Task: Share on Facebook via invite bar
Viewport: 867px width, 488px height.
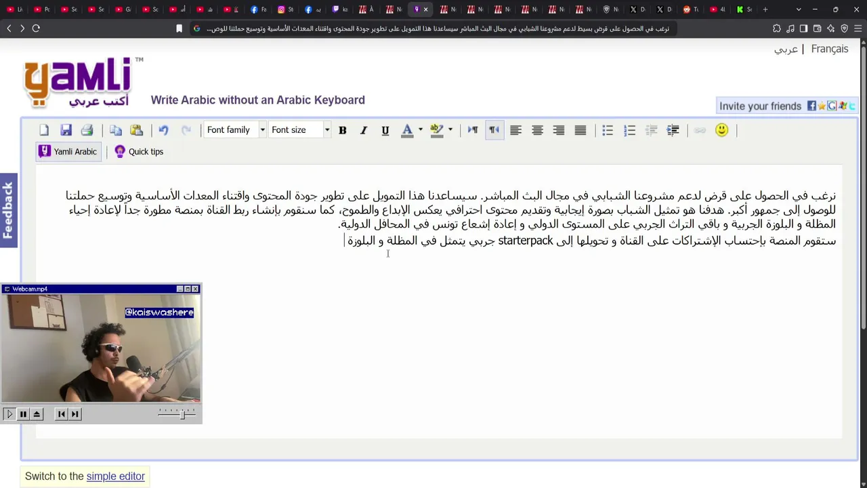Action: tap(811, 106)
